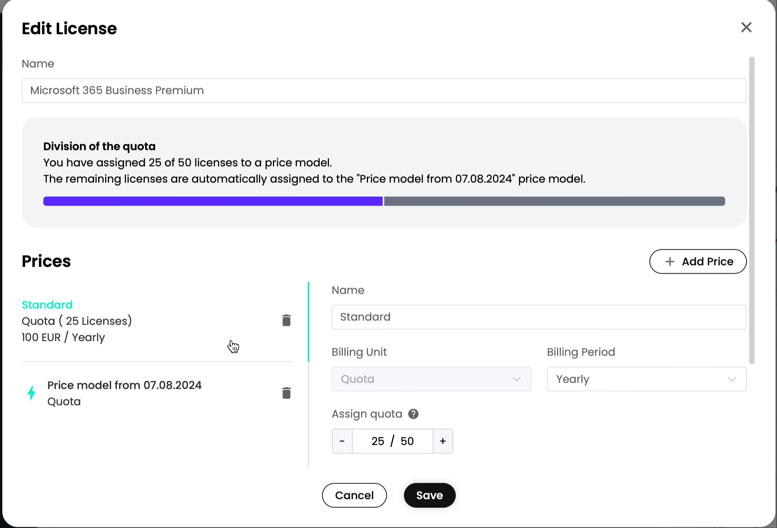
Task: Click the dialog vertical scrollbar
Action: click(x=751, y=210)
